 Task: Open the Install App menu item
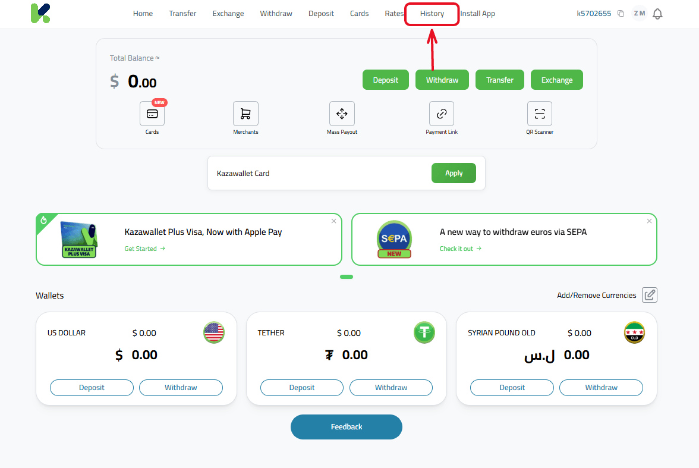click(477, 14)
